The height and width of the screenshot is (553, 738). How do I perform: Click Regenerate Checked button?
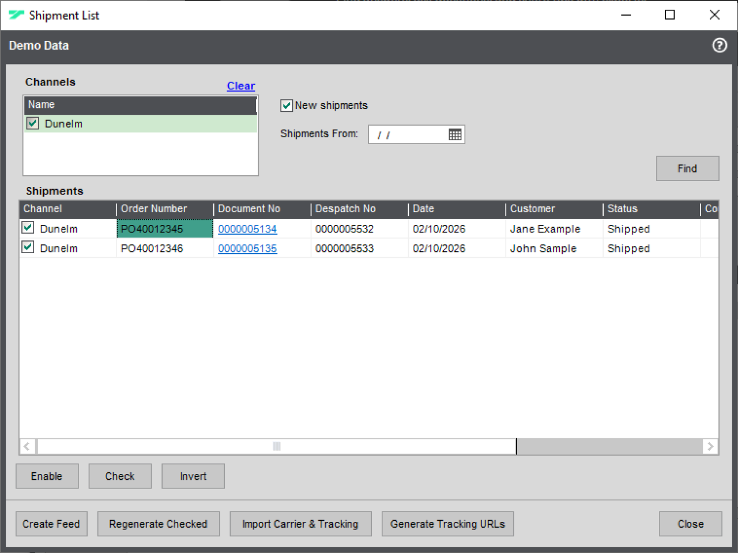coord(159,524)
